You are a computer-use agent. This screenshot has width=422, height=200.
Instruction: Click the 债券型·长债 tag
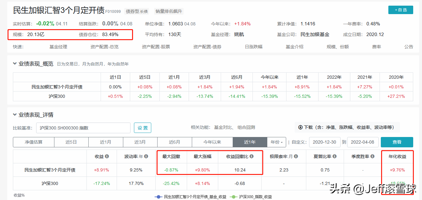coord(137,11)
